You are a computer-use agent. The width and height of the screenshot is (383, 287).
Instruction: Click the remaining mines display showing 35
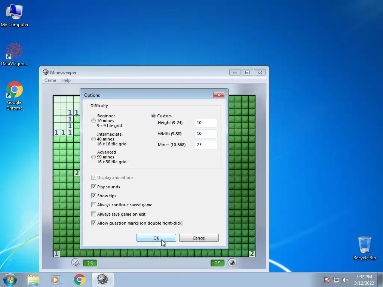click(x=217, y=263)
